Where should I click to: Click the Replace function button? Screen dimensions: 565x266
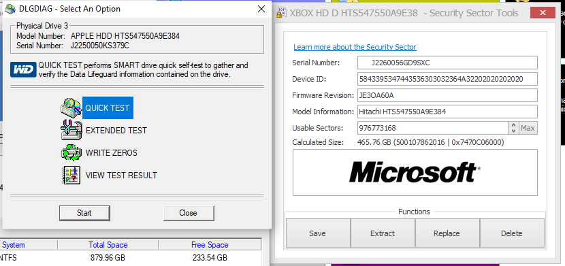tap(447, 233)
